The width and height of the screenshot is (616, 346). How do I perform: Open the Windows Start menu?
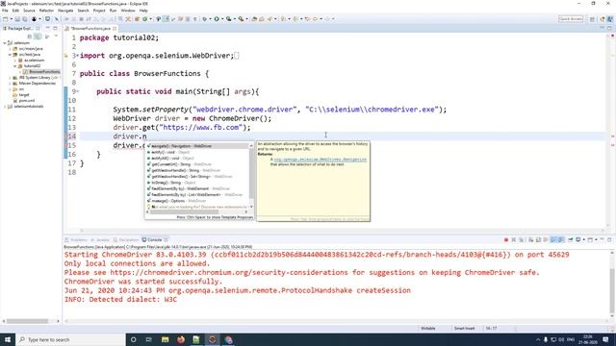[8, 339]
